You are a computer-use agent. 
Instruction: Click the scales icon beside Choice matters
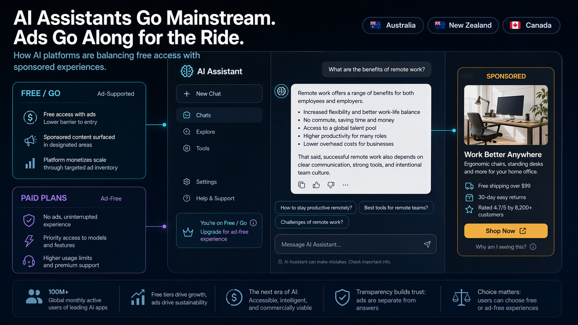point(462,298)
